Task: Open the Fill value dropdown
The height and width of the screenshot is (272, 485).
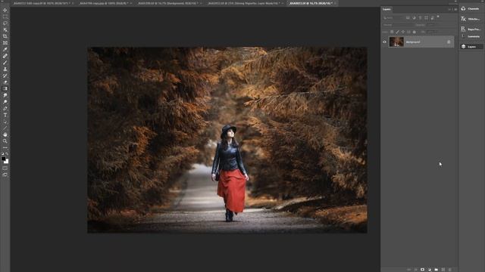Action: tap(432, 32)
